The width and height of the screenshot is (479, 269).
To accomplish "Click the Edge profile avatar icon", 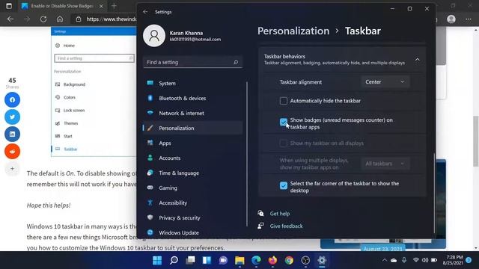I will click(451, 19).
